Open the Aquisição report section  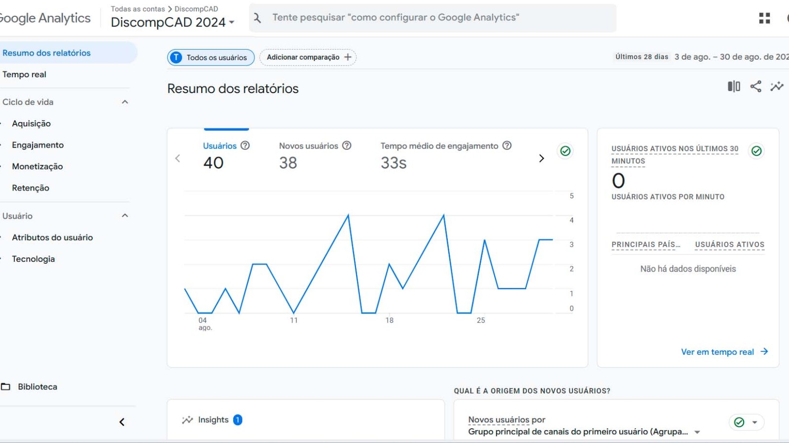click(31, 124)
